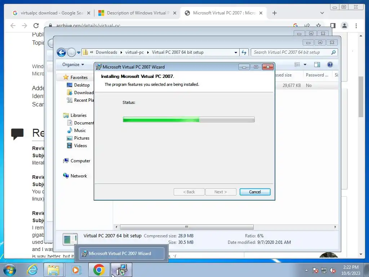The image size is (369, 277).
Task: Close the Google Search tab
Action: click(x=89, y=13)
